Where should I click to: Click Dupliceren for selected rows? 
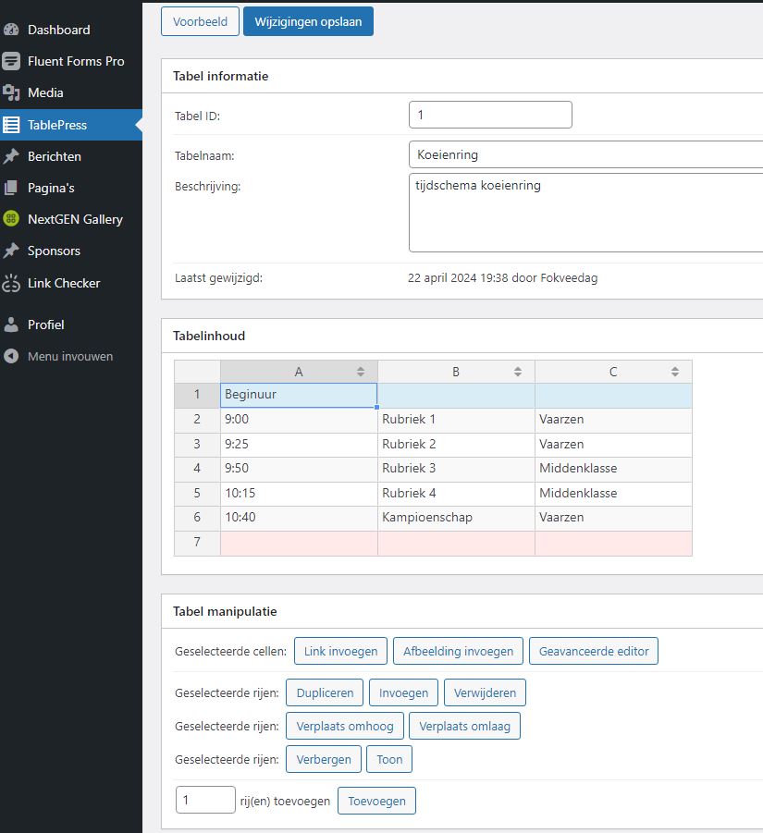click(x=325, y=692)
